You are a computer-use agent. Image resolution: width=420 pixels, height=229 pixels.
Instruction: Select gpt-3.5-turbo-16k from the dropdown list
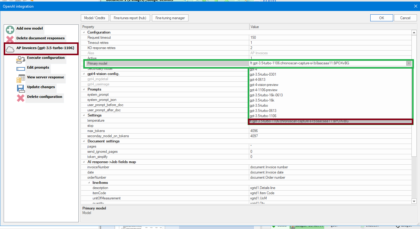point(262,100)
